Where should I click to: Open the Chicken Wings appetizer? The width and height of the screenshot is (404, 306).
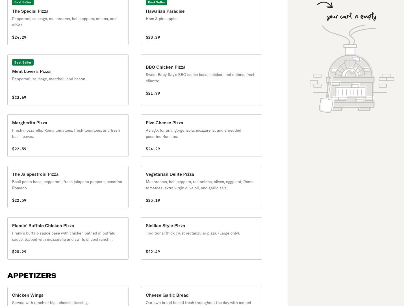pyautogui.click(x=68, y=296)
